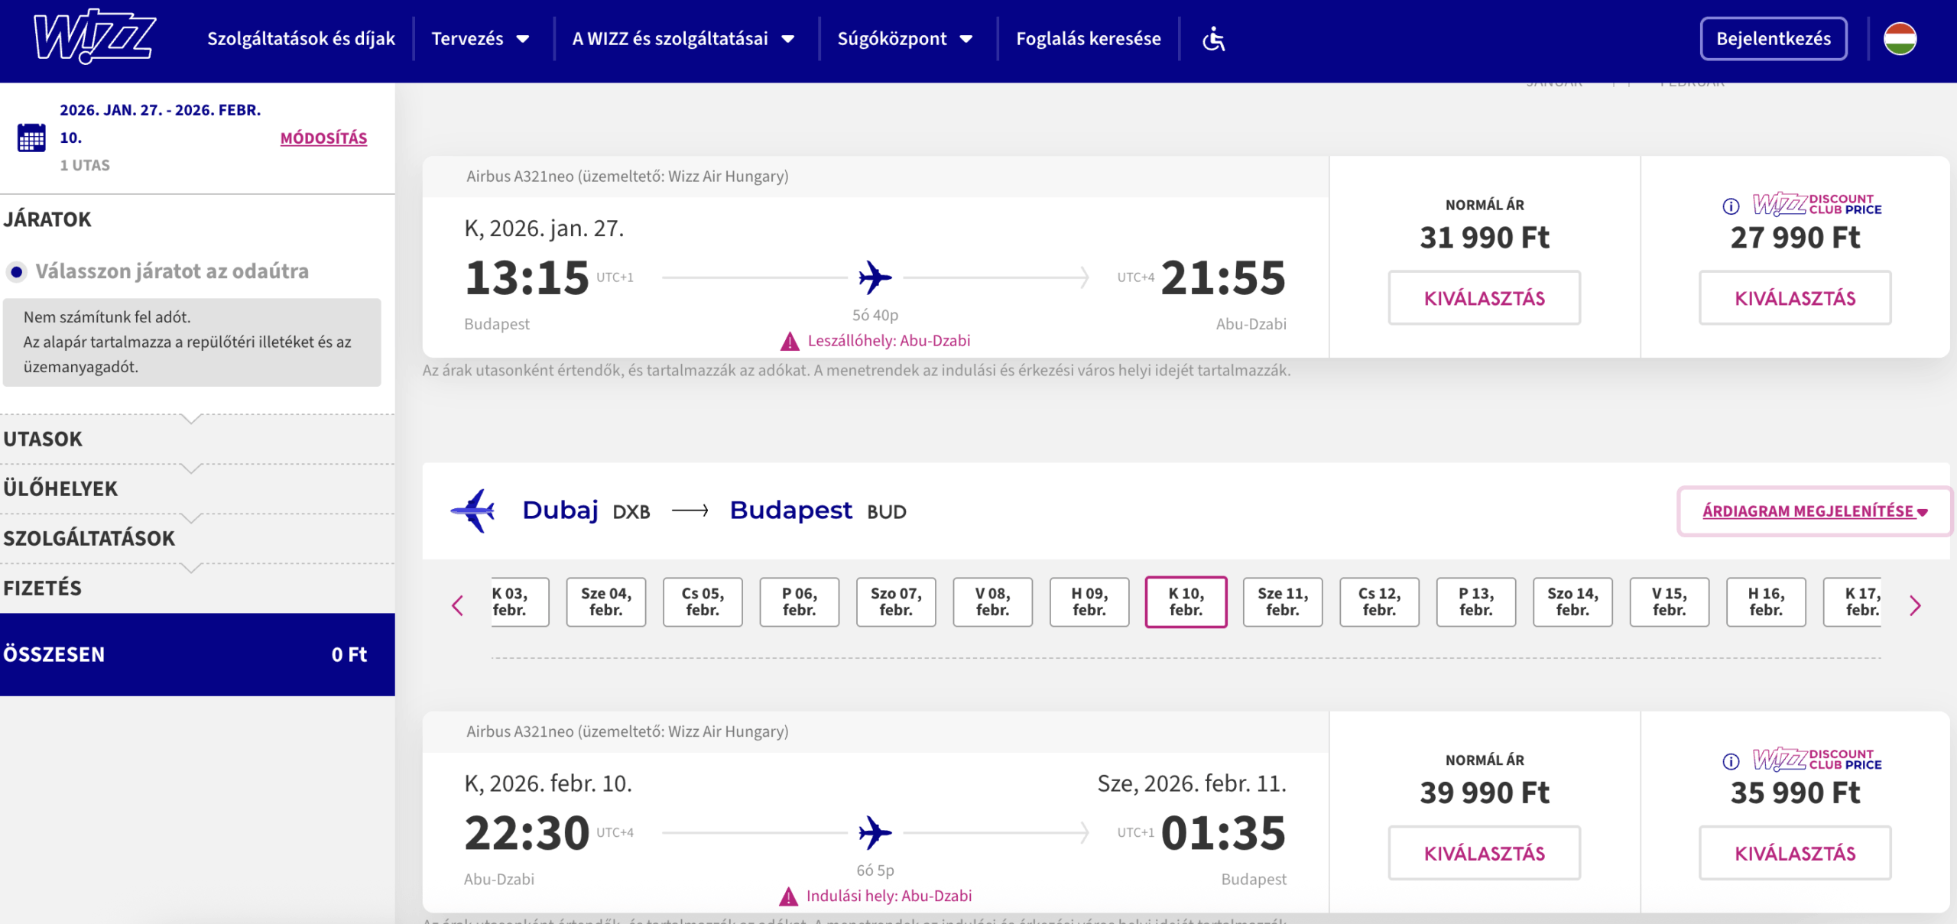Select the 31 990 Ft flight with KIVÁLASZTÁS
Image resolution: width=1957 pixels, height=924 pixels.
point(1484,298)
